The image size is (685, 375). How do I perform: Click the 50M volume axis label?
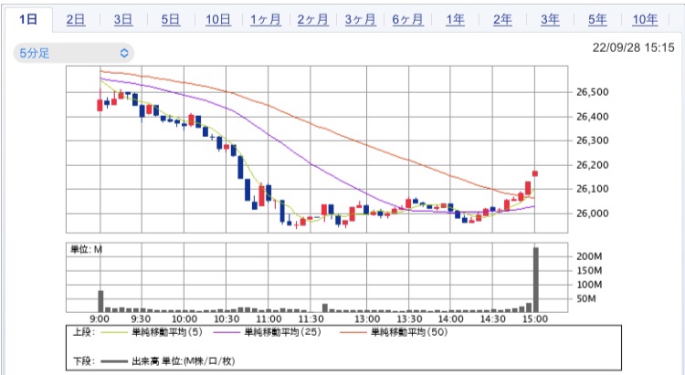pos(586,299)
